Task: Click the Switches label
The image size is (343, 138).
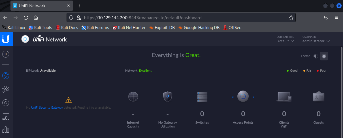Action: [x=202, y=122]
